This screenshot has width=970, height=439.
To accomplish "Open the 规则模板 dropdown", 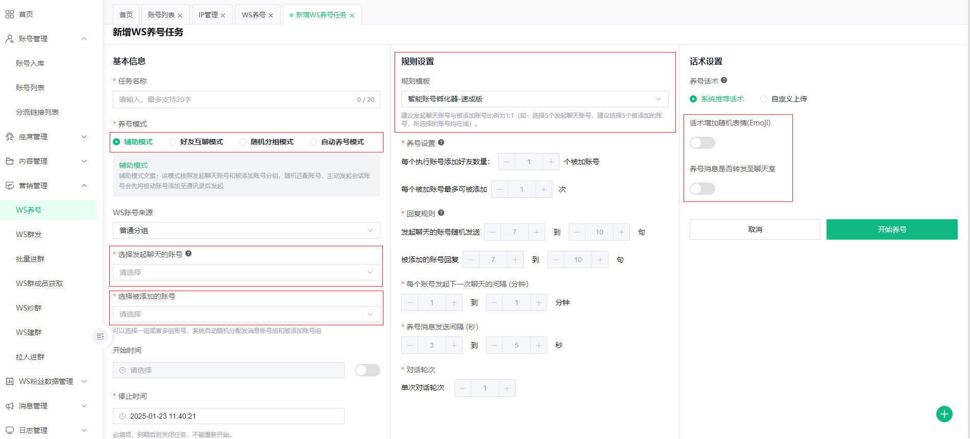I will [535, 99].
